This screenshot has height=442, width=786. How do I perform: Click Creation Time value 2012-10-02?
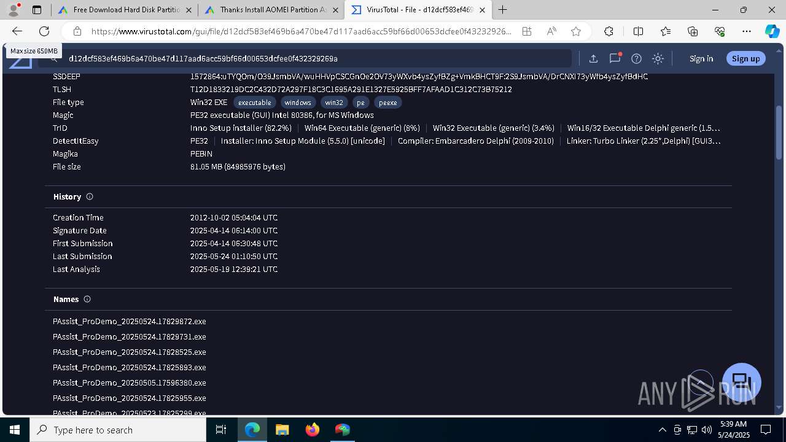(234, 217)
